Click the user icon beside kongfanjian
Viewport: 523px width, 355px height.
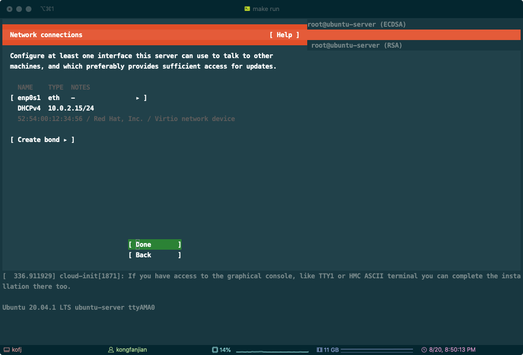pyautogui.click(x=111, y=350)
